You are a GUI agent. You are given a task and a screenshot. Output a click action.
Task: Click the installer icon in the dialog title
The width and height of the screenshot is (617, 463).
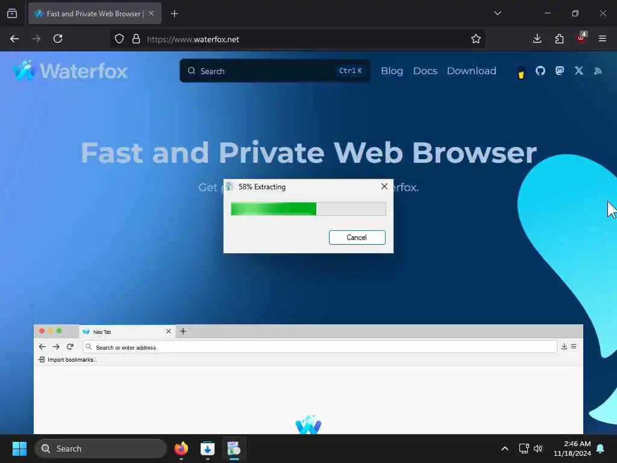tap(230, 187)
